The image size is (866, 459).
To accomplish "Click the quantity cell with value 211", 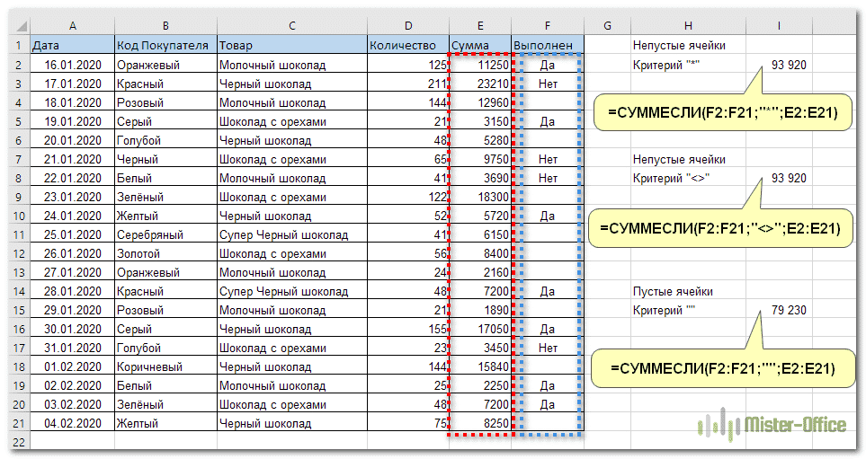I will [407, 84].
